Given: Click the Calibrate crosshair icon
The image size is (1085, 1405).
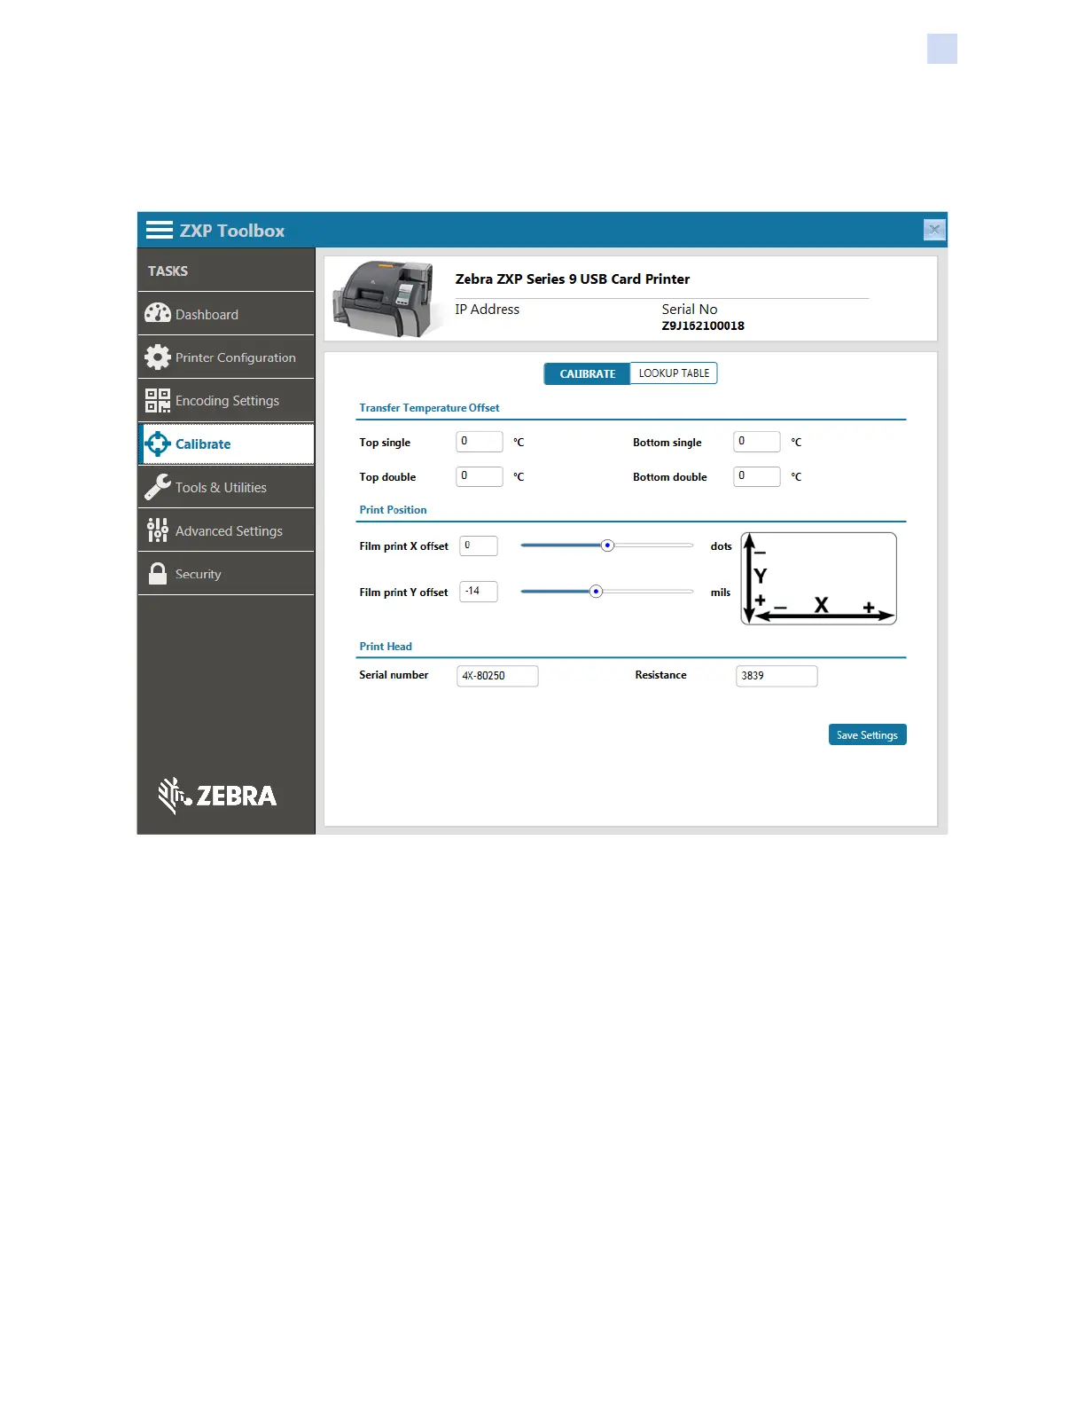Looking at the screenshot, I should pyautogui.click(x=158, y=443).
